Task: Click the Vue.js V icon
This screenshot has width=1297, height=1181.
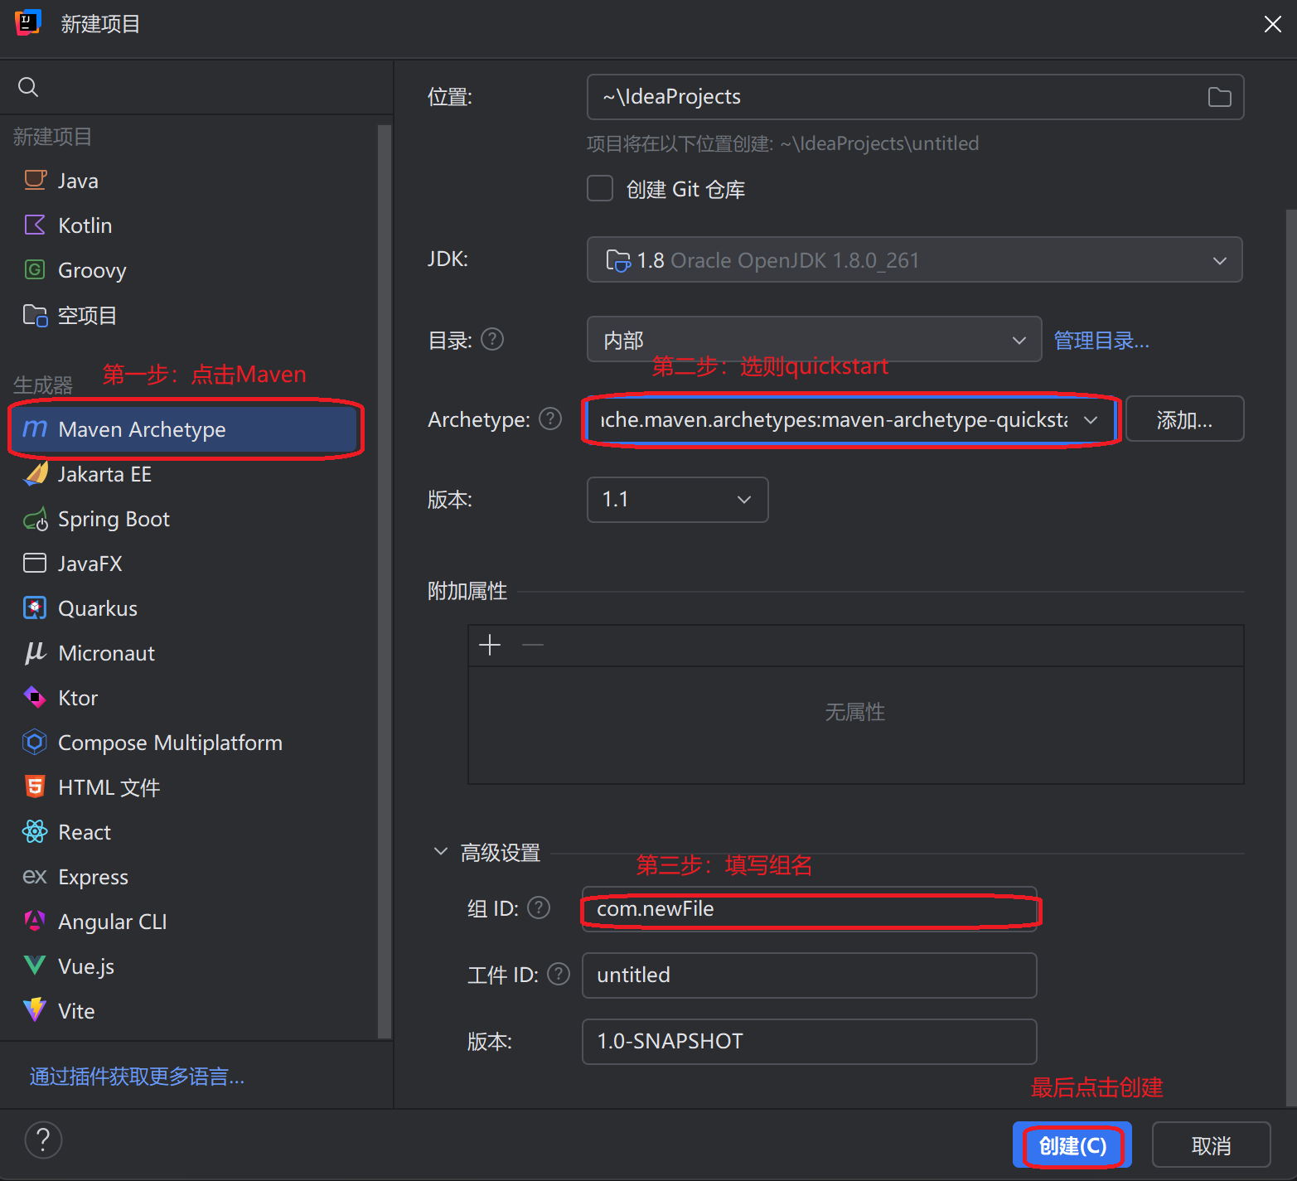Action: coord(35,966)
